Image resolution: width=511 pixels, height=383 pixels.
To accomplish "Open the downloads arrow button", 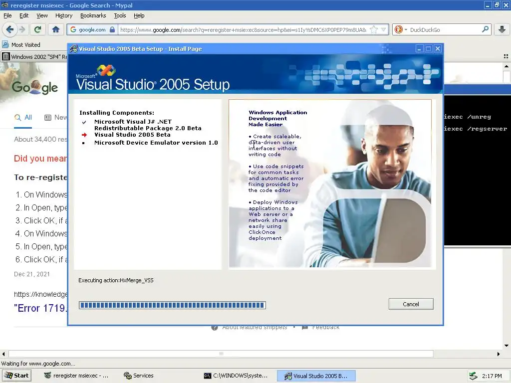I will 502,29.
